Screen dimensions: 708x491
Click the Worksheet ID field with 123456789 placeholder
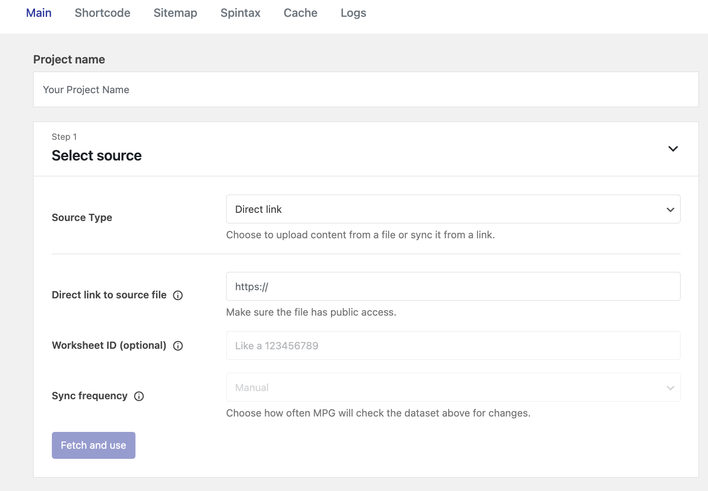coord(452,345)
